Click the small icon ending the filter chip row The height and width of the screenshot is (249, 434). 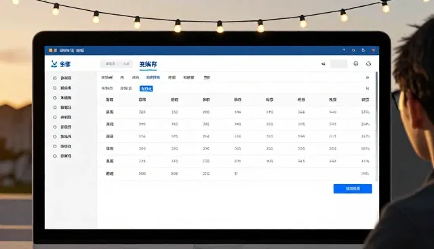pos(368,89)
